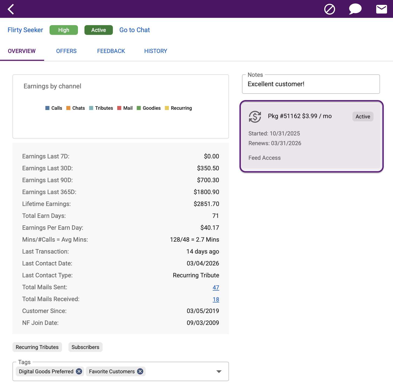The width and height of the screenshot is (393, 386).
Task: Open the Offers tab
Action: 66,51
